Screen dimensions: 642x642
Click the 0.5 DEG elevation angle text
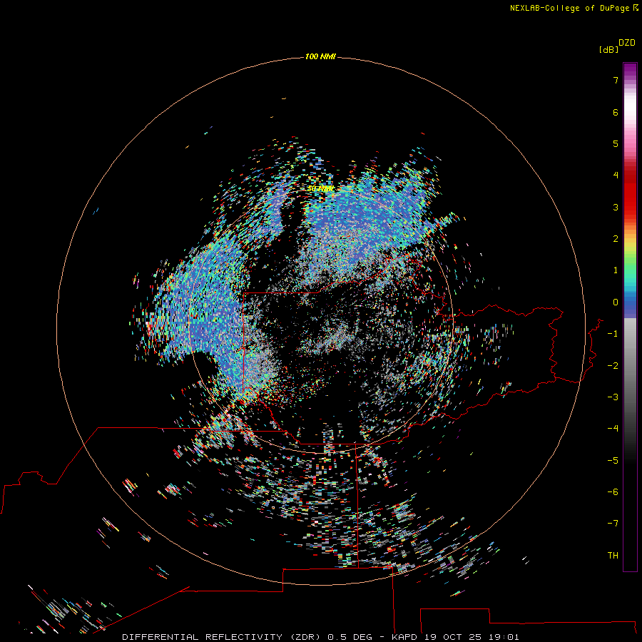350,637
